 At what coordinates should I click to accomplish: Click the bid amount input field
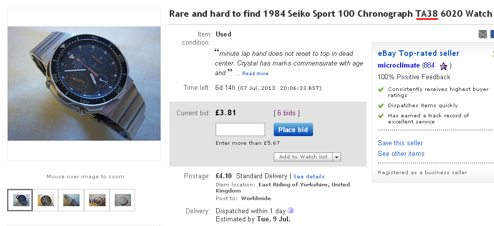pos(240,130)
